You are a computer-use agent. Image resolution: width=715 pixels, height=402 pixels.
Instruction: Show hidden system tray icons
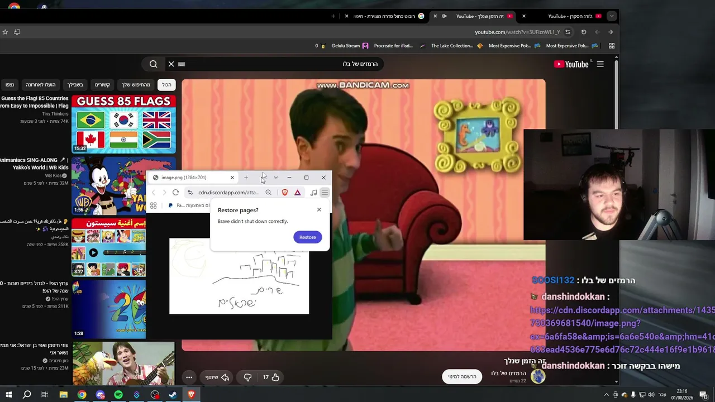607,395
